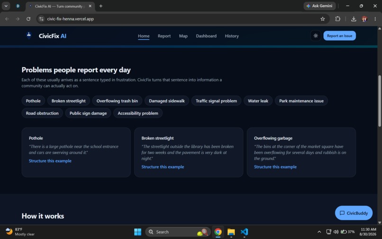
Task: Click the scrollbar down arrow
Action: coord(380,222)
